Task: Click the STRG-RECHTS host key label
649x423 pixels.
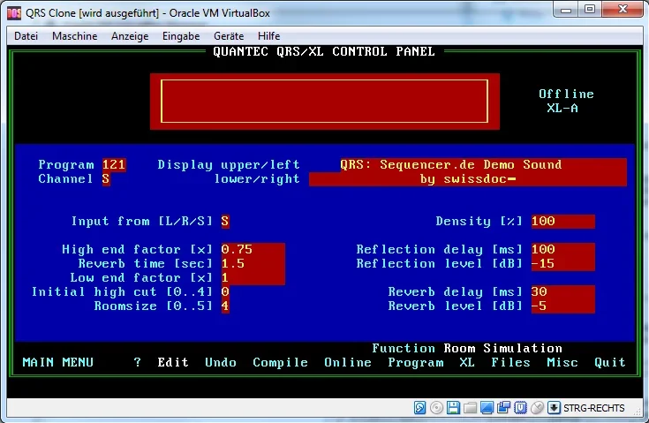Action: click(x=593, y=408)
